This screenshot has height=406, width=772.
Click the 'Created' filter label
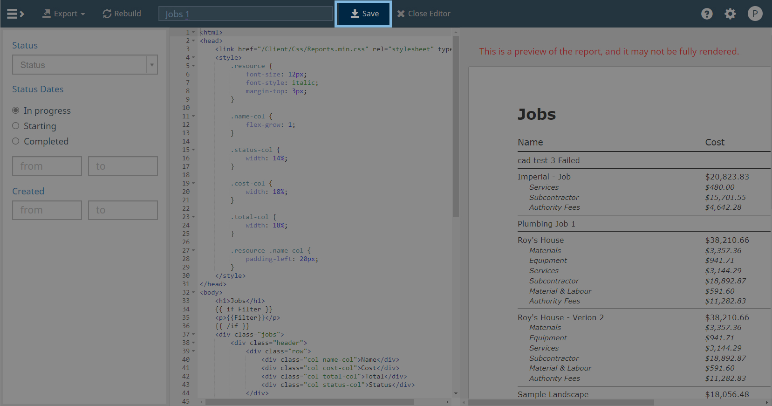(x=28, y=191)
